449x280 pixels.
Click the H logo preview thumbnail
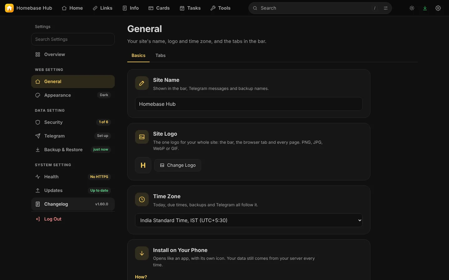(143, 165)
